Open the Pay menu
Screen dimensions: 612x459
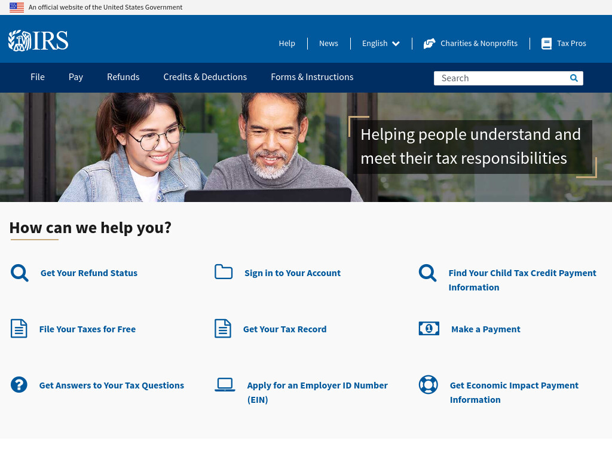point(76,77)
